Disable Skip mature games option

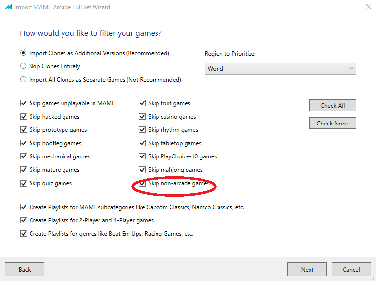tap(24, 170)
